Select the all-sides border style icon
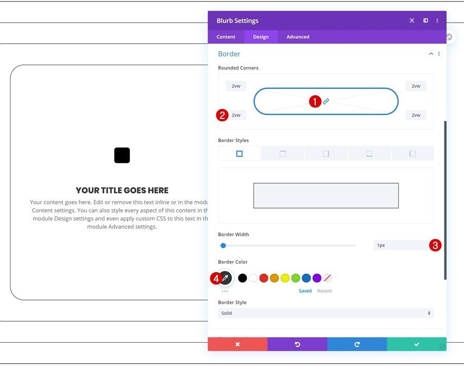This screenshot has height=368, width=464. click(x=239, y=153)
